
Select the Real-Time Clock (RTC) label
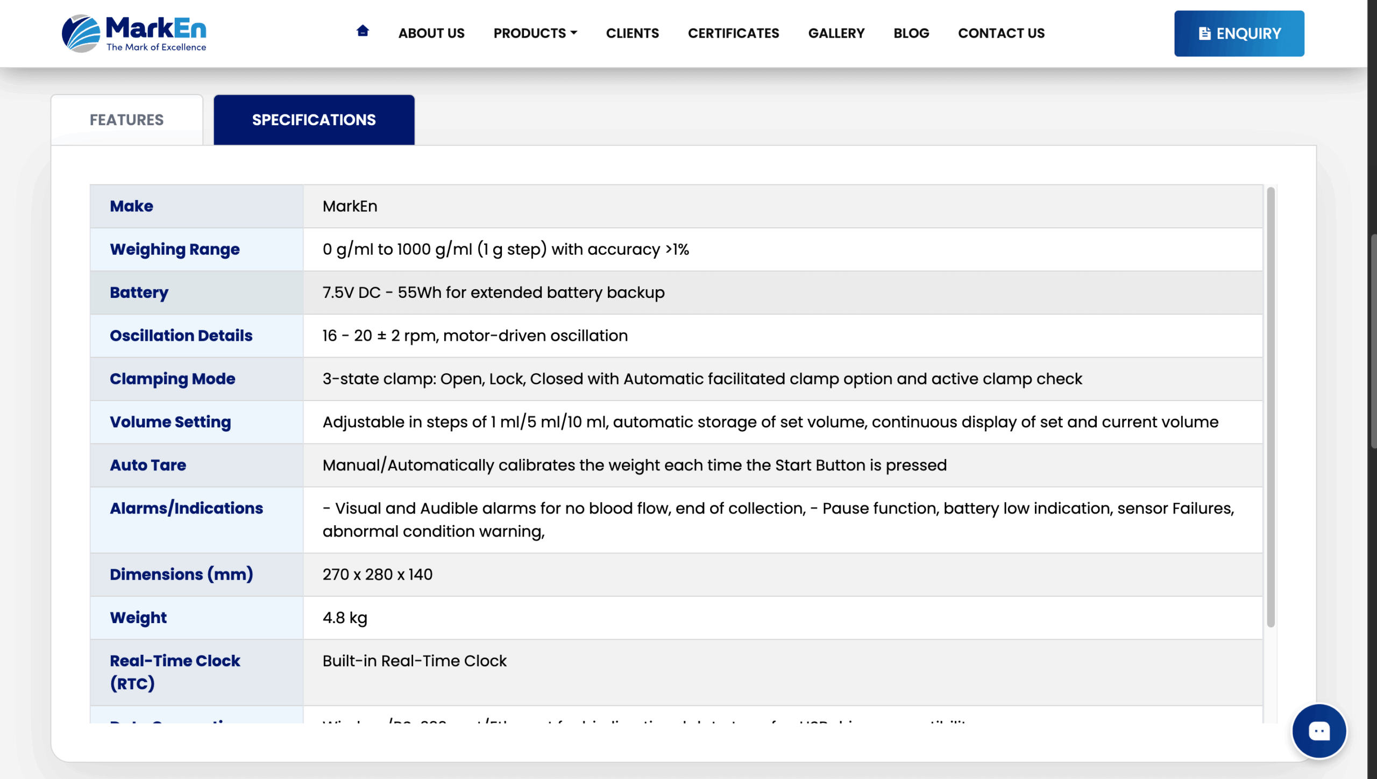coord(175,672)
